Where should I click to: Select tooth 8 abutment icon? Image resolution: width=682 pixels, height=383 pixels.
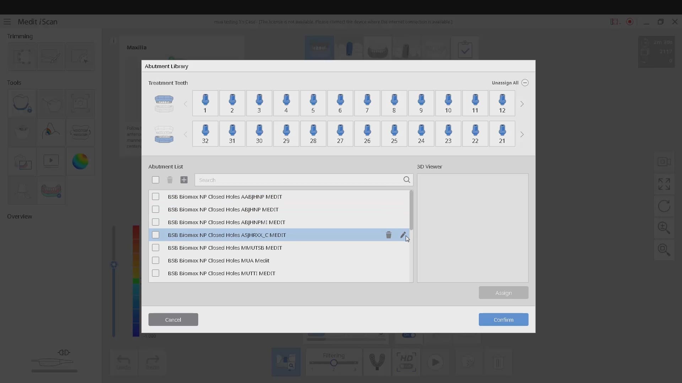394,103
